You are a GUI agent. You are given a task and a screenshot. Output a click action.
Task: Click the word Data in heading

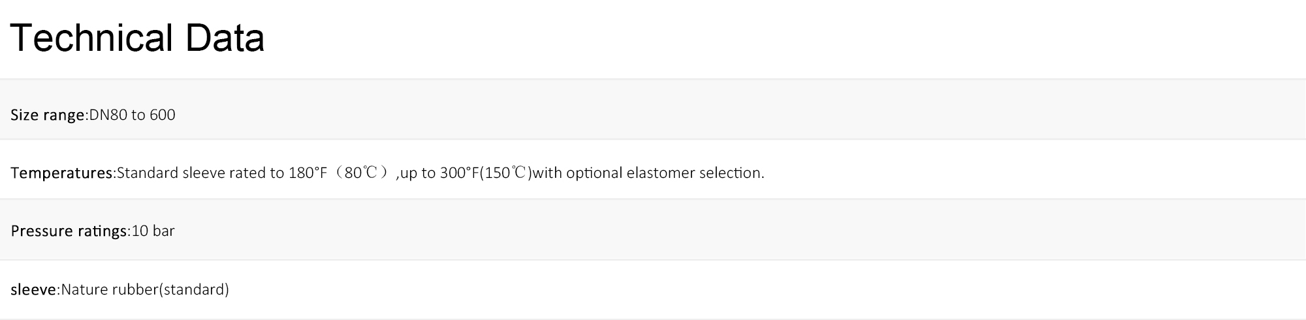click(x=225, y=38)
